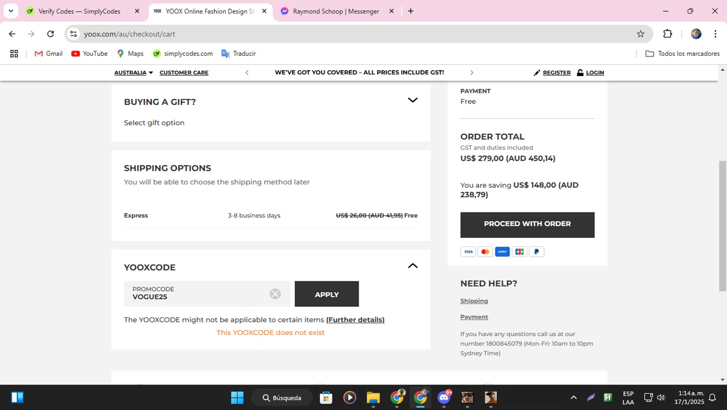This screenshot has height=410, width=727.
Task: Reload the current page
Action: (50, 34)
